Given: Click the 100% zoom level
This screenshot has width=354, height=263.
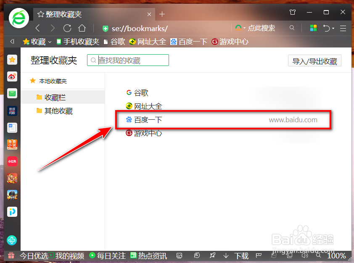Looking at the screenshot, I should pos(336,256).
